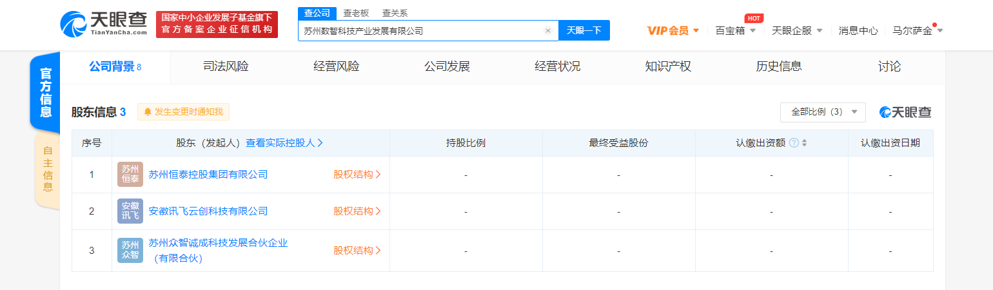Select 历史信息 tab

point(779,66)
